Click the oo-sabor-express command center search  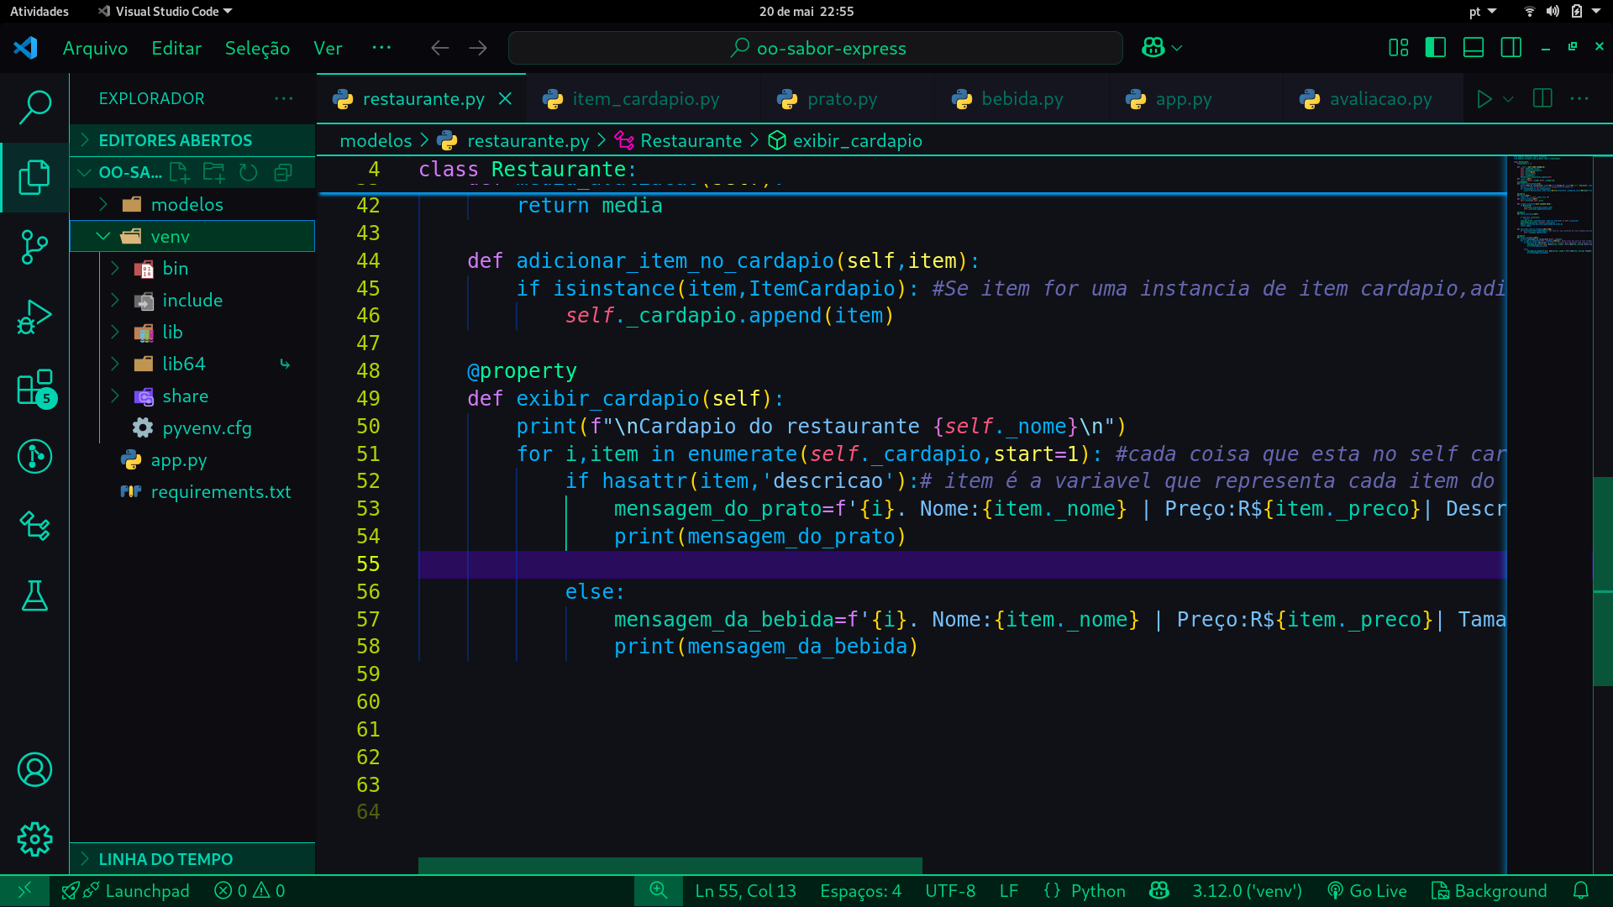[816, 48]
